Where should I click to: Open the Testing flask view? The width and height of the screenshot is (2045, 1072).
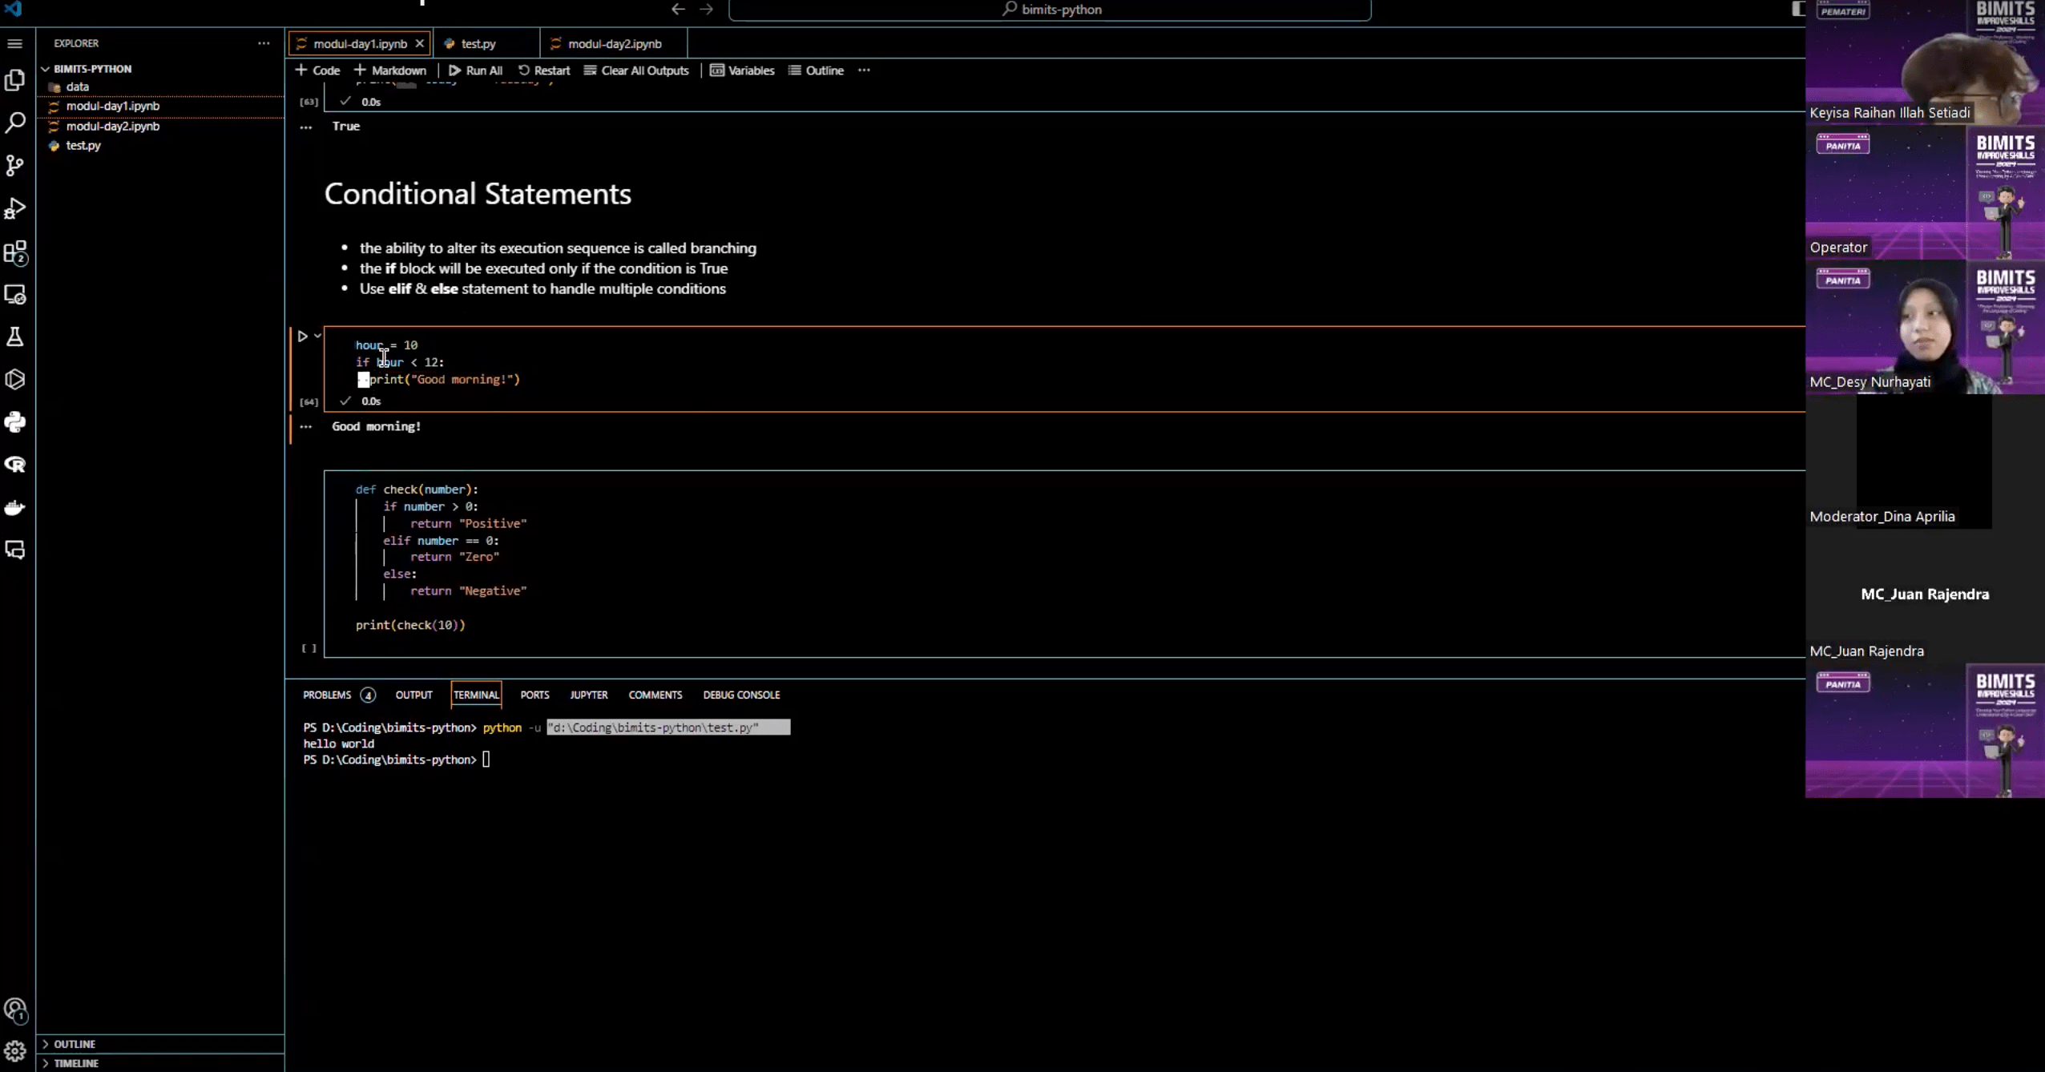pyautogui.click(x=15, y=337)
